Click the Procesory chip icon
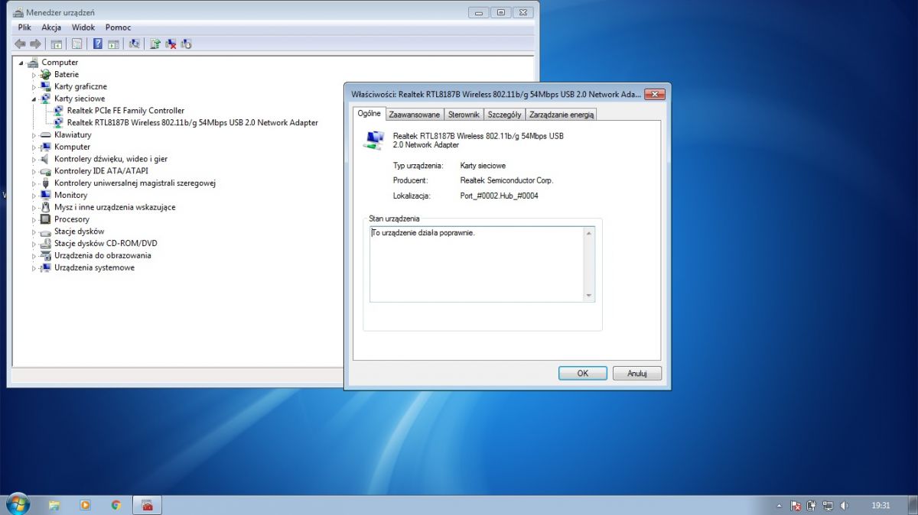Image resolution: width=918 pixels, height=515 pixels. [46, 219]
